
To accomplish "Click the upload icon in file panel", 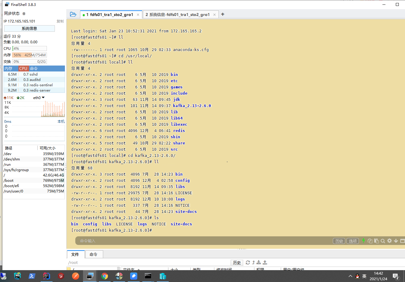I will click(265, 262).
